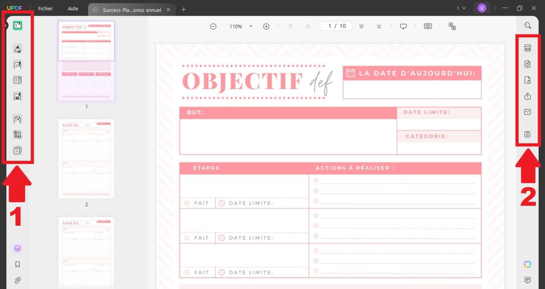The width and height of the screenshot is (545, 289).
Task: Show the bookmarks panel
Action: tap(18, 265)
